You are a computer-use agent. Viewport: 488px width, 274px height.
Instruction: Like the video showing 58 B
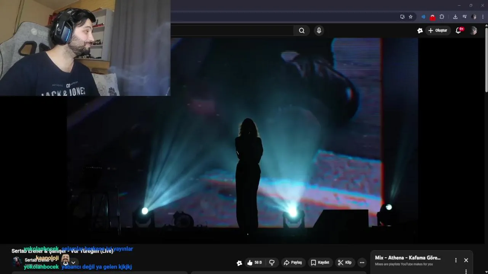click(254, 263)
